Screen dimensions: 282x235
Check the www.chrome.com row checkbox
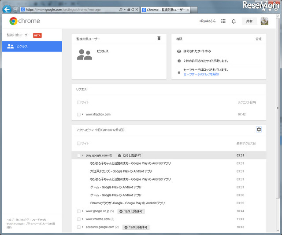tap(78, 219)
